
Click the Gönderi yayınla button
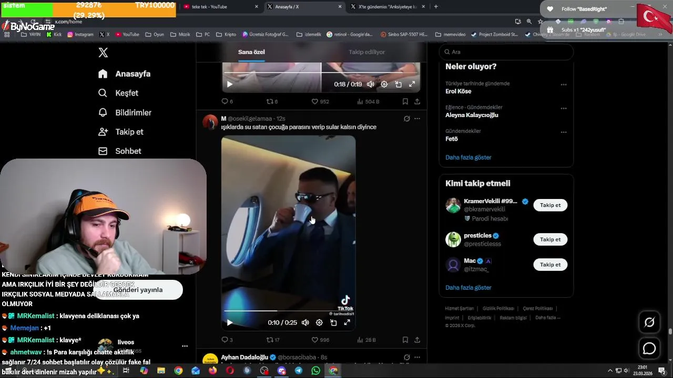pyautogui.click(x=138, y=290)
